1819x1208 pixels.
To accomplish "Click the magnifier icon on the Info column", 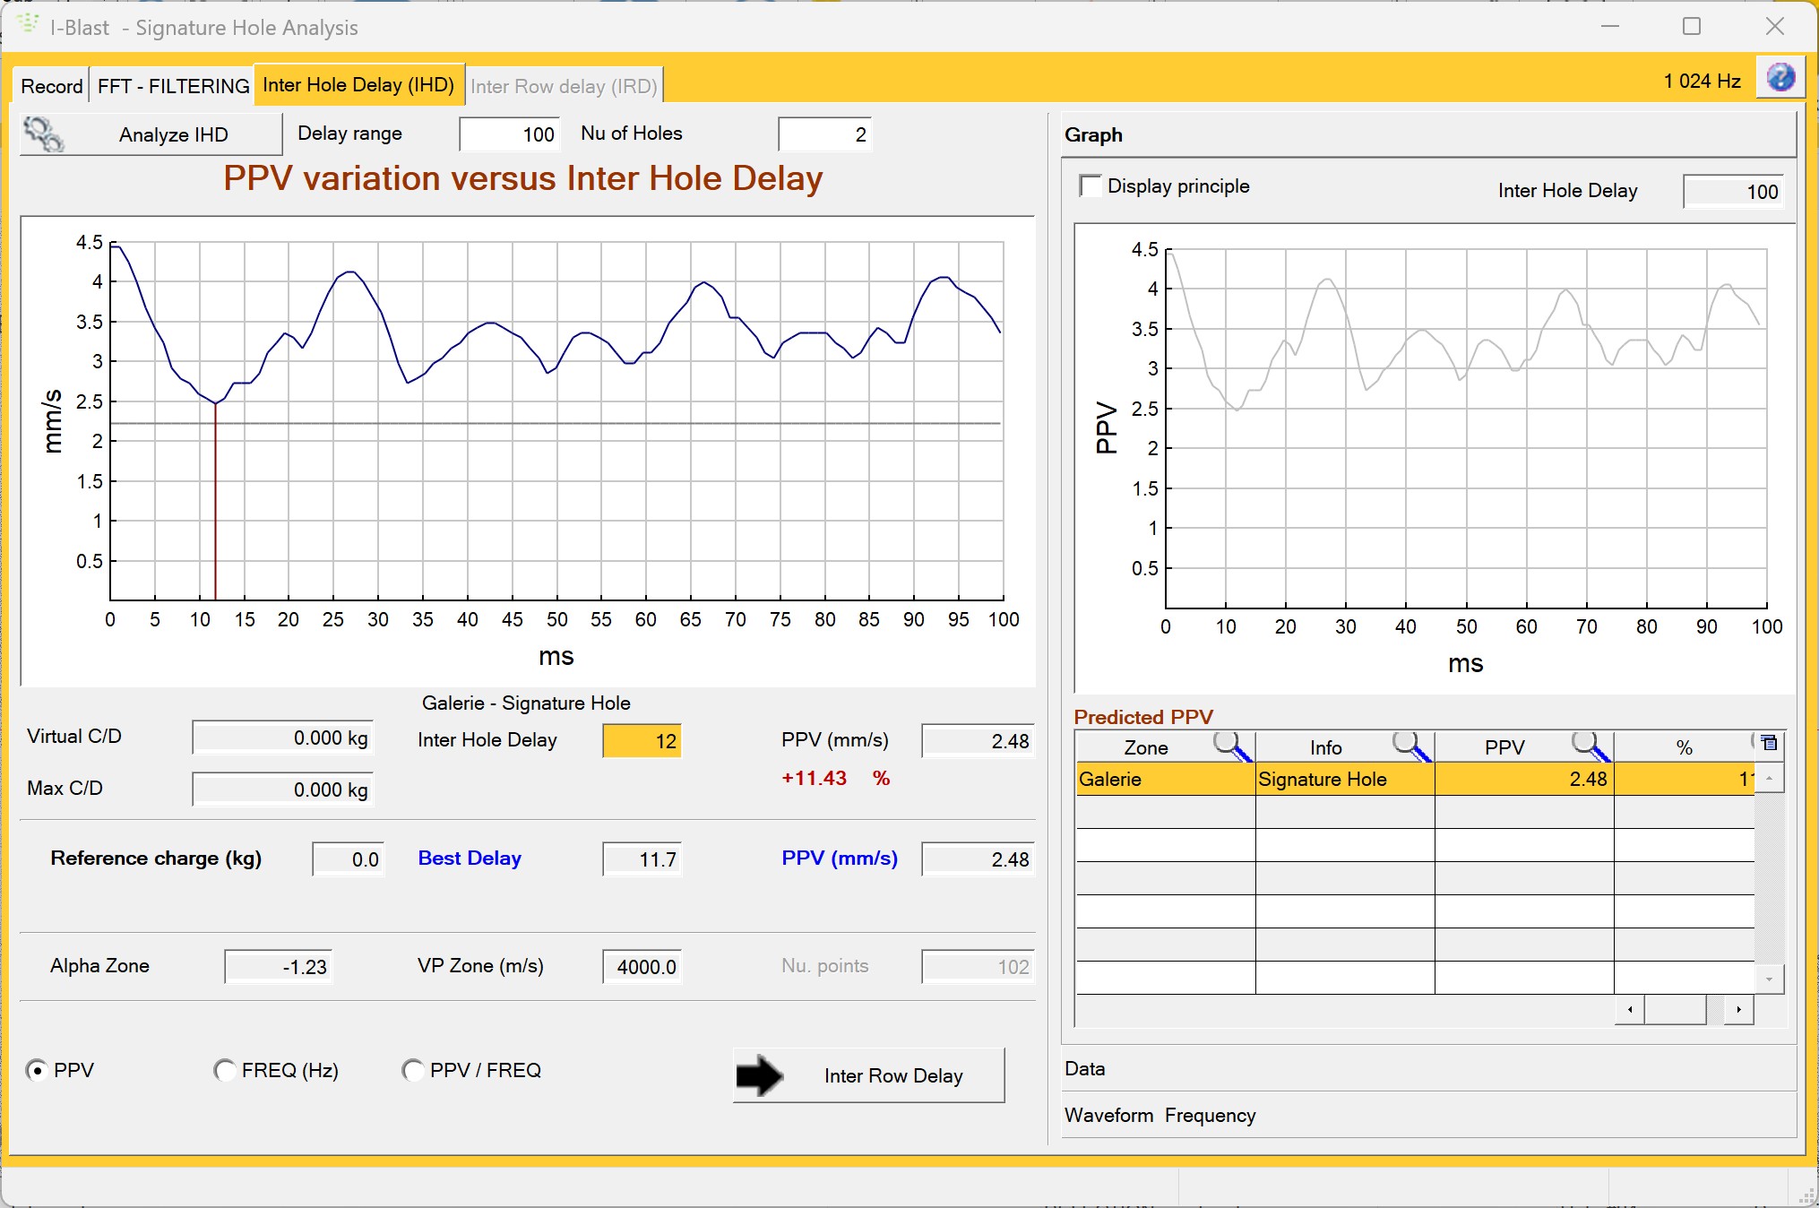I will point(1402,745).
